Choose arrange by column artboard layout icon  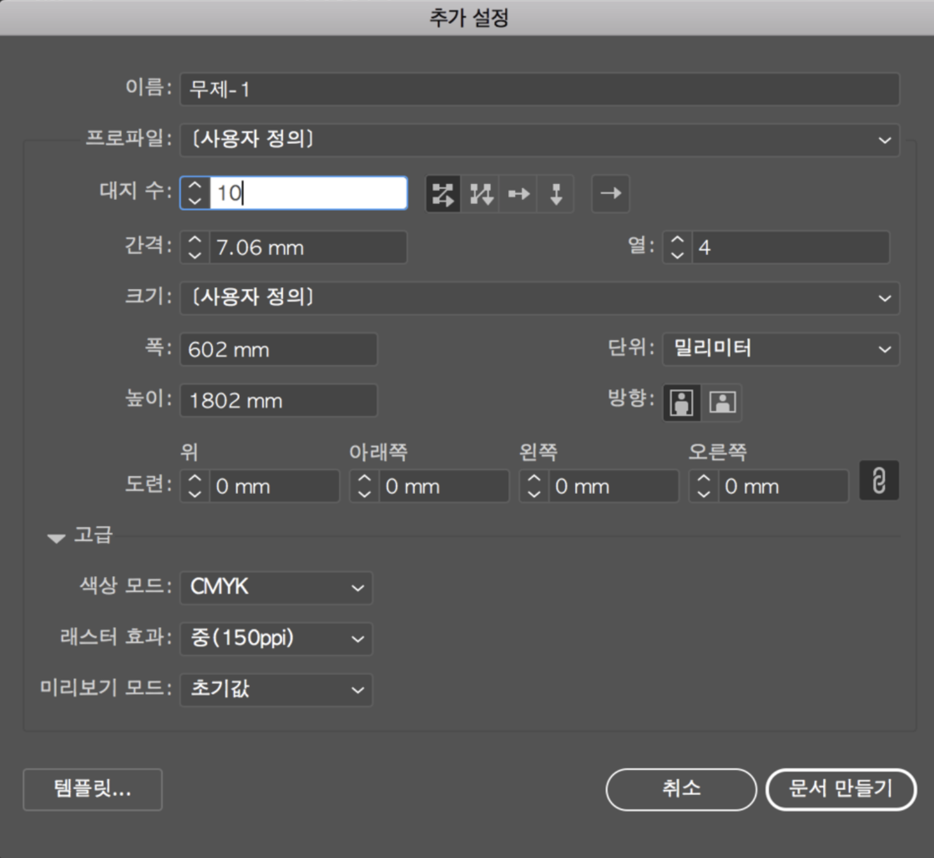click(556, 194)
